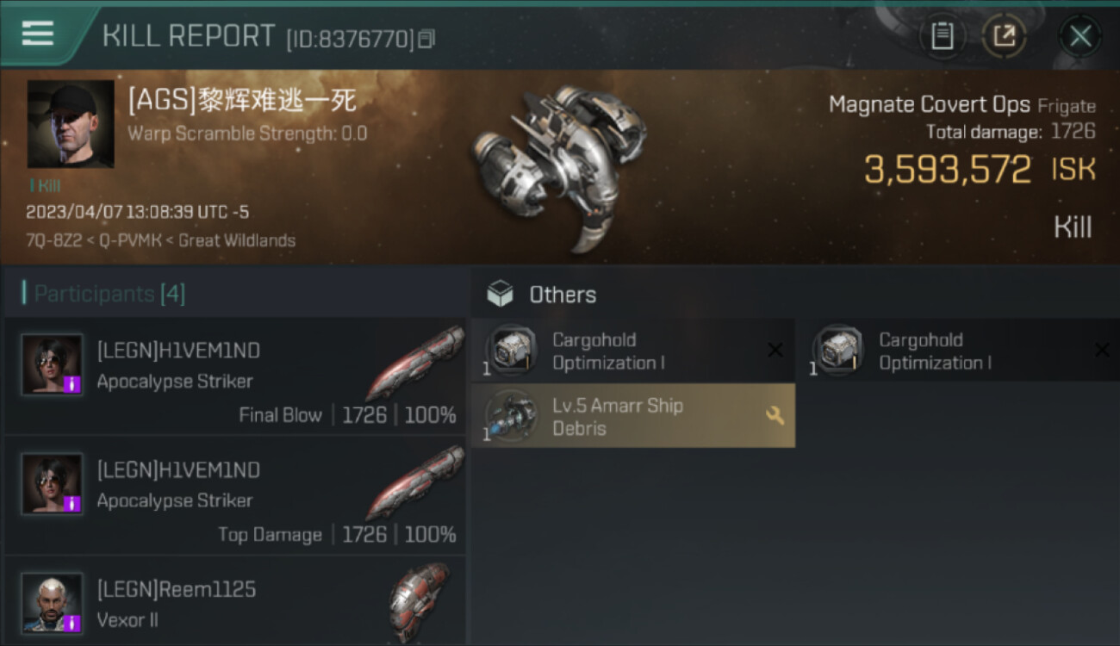Select the Lv.5 Amarr Ship Debris item
Screen dimensions: 1120x646
click(633, 416)
